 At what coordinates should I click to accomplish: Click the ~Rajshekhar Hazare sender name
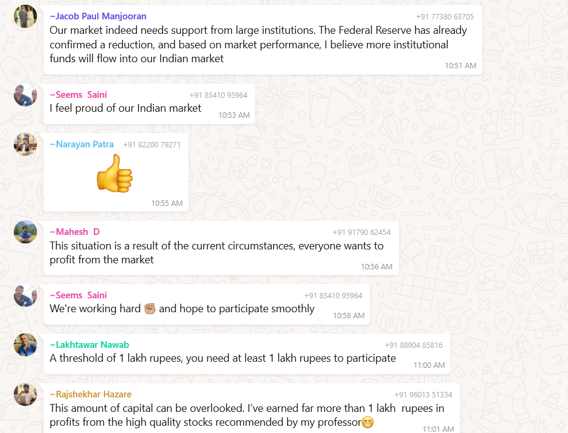pyautogui.click(x=91, y=394)
